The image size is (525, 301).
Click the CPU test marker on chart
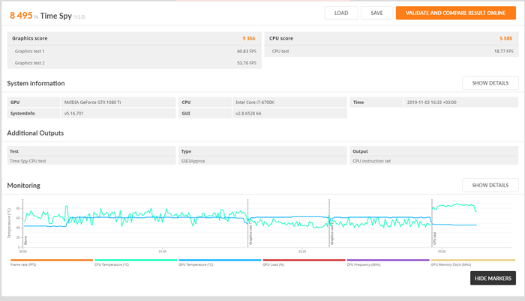433,240
